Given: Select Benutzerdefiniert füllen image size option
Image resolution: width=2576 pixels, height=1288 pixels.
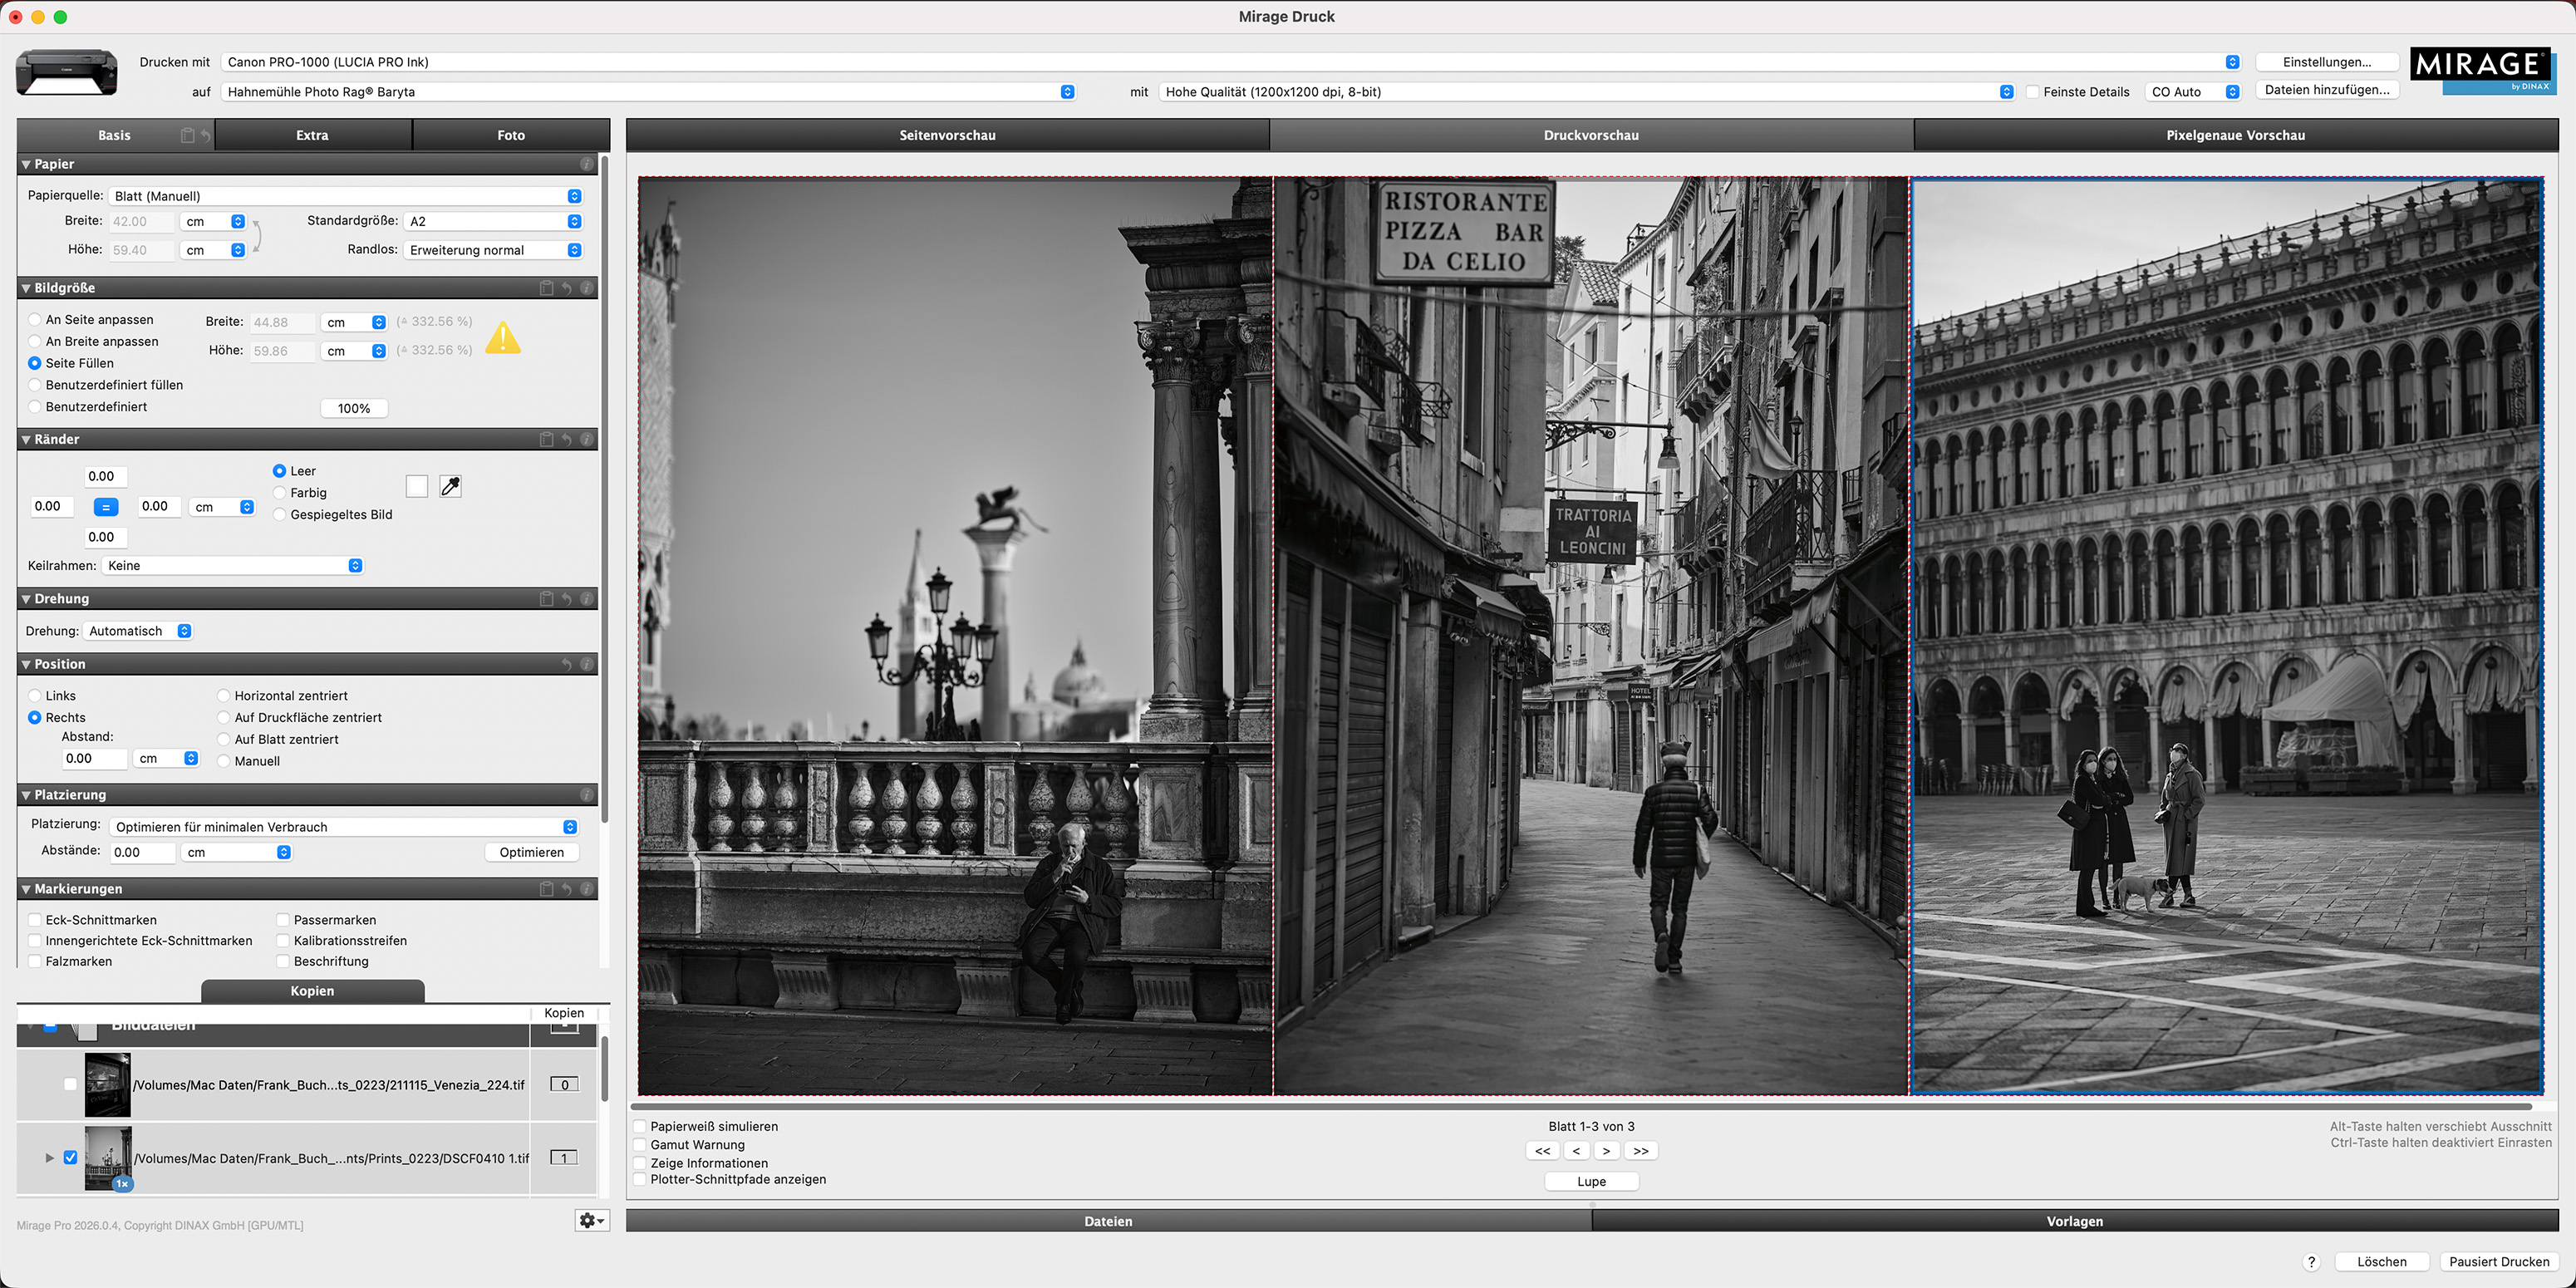Looking at the screenshot, I should [x=35, y=385].
